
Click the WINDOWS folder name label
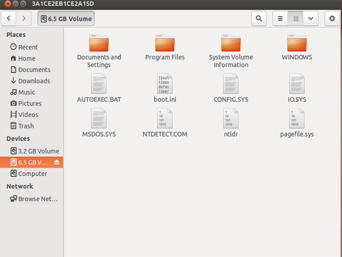point(297,57)
